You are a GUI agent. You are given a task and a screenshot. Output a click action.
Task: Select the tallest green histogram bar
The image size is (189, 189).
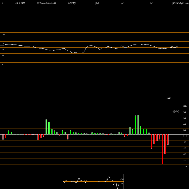coord(138,124)
